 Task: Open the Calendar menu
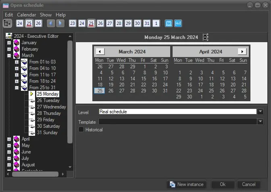click(x=26, y=15)
